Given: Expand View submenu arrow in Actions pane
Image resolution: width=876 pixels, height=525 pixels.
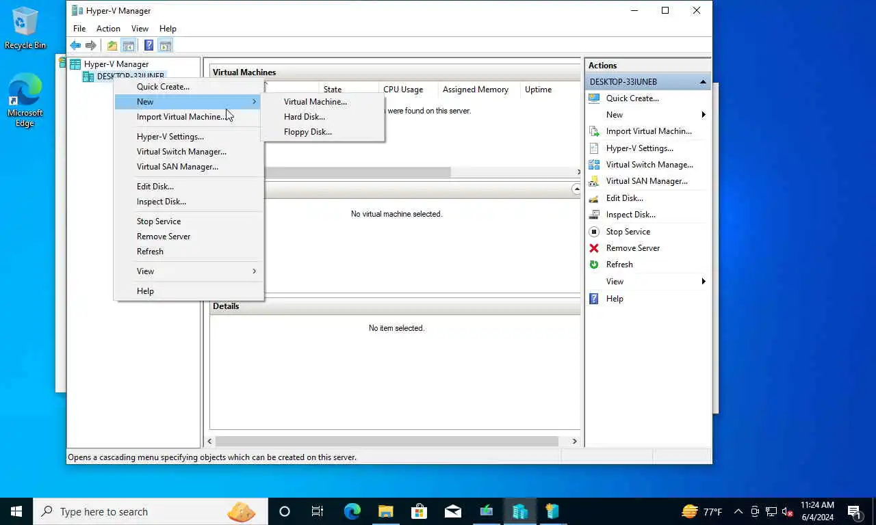Looking at the screenshot, I should tap(704, 282).
